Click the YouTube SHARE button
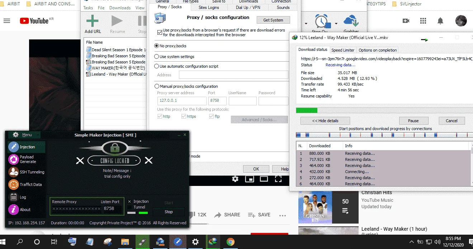 (227, 215)
